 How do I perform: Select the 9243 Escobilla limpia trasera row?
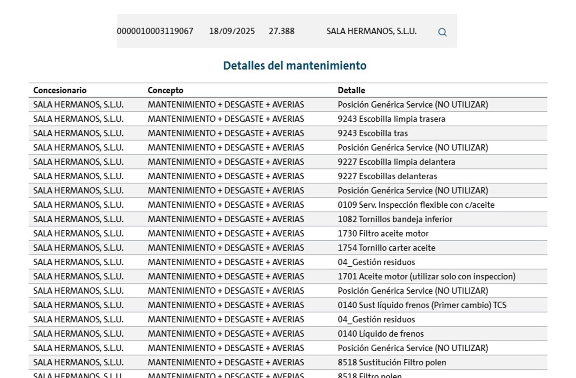tap(288, 119)
